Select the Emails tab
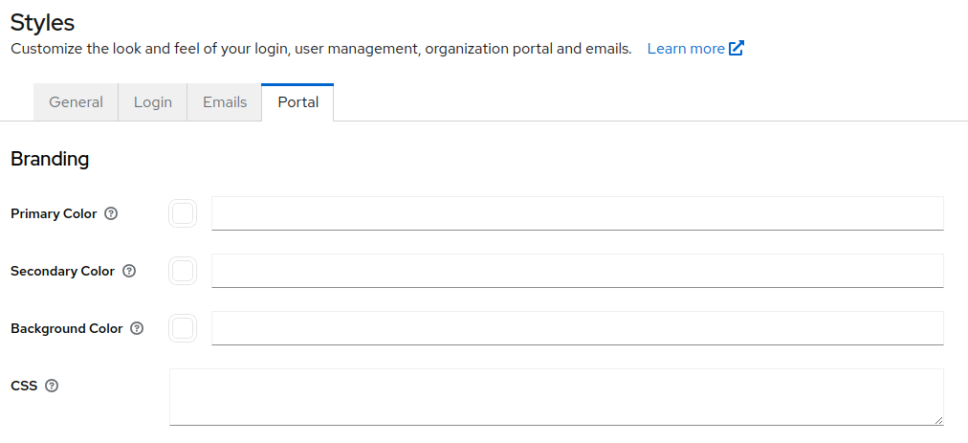968x443 pixels. pyautogui.click(x=225, y=102)
